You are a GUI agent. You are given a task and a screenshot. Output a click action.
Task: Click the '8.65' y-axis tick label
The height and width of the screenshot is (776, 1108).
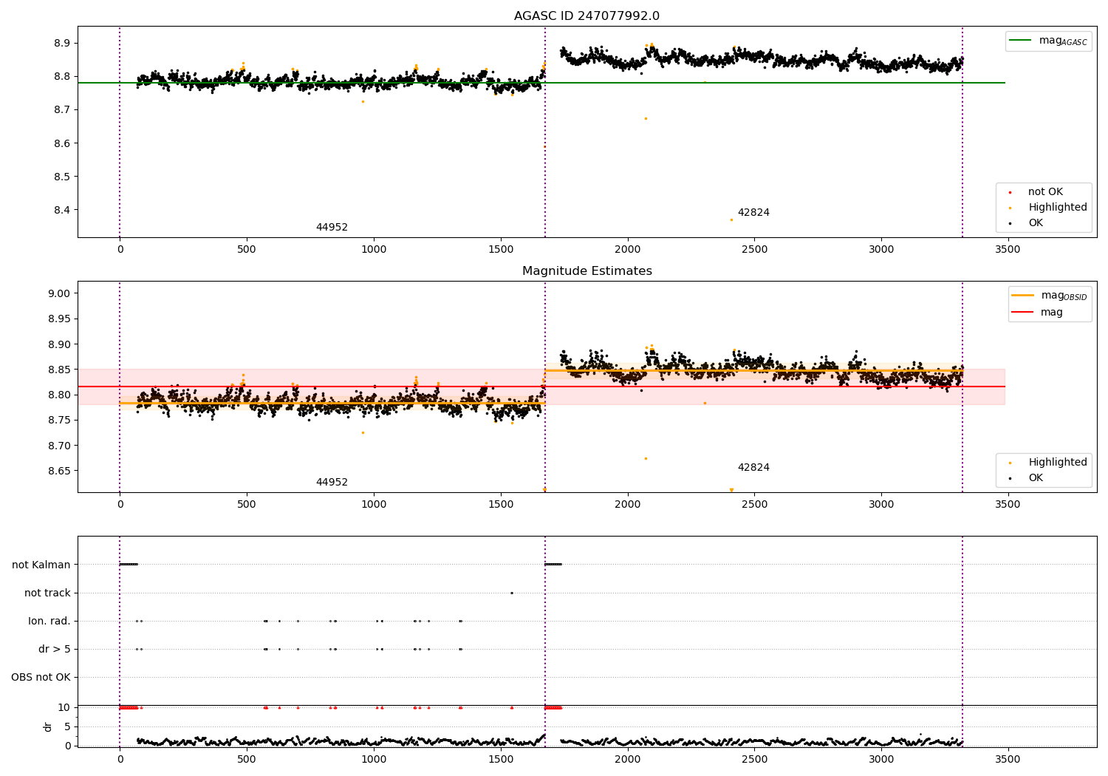59,472
